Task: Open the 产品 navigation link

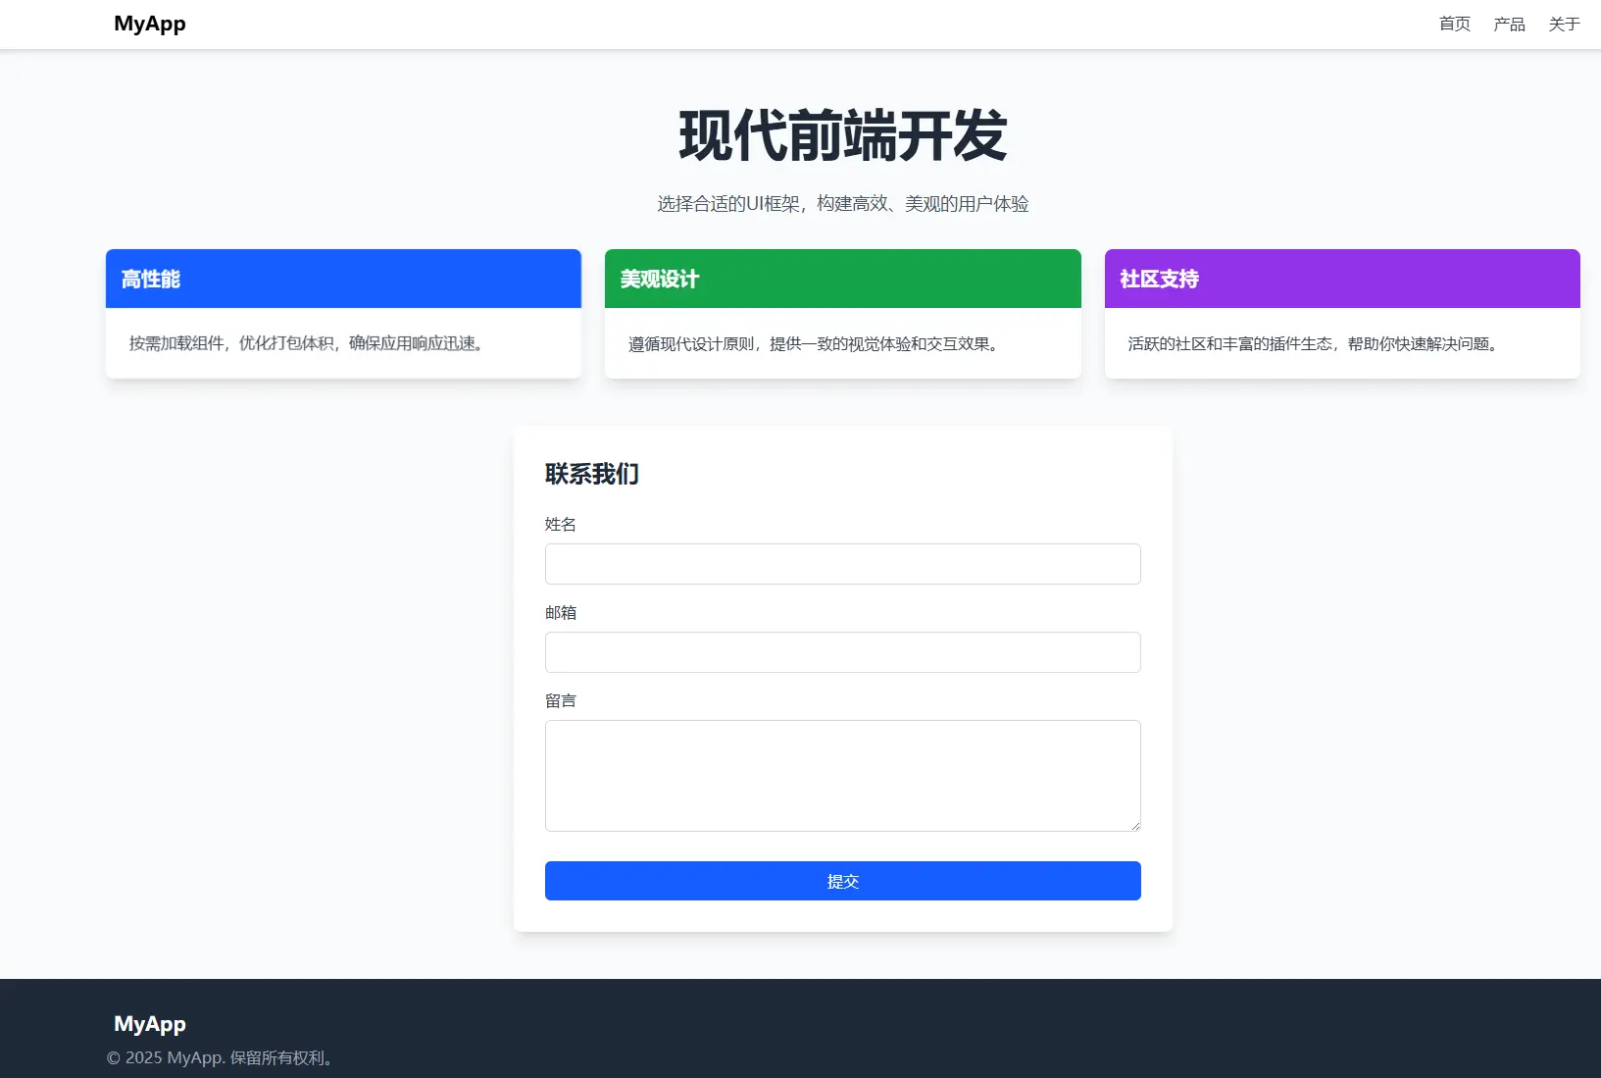Action: pos(1510,24)
